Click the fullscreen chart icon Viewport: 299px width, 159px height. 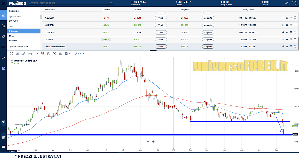[11, 53]
